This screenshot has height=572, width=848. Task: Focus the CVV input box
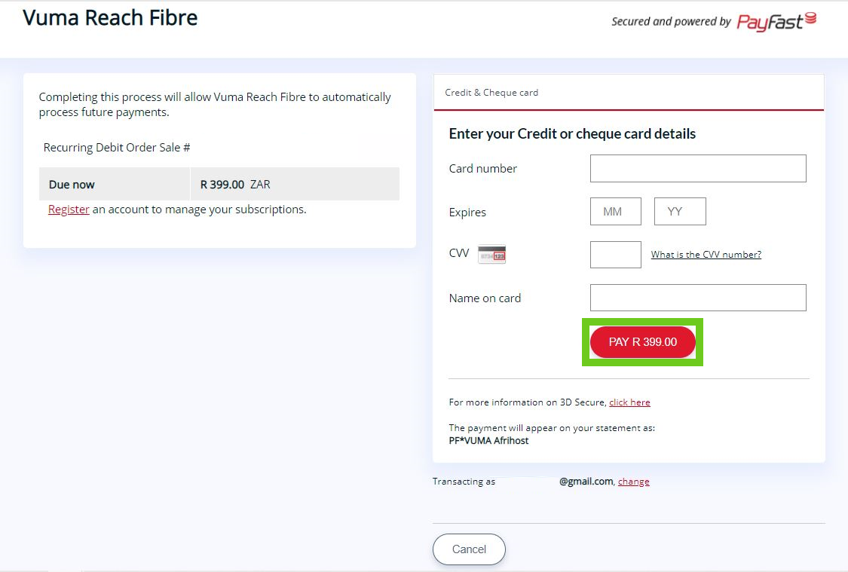(x=615, y=255)
